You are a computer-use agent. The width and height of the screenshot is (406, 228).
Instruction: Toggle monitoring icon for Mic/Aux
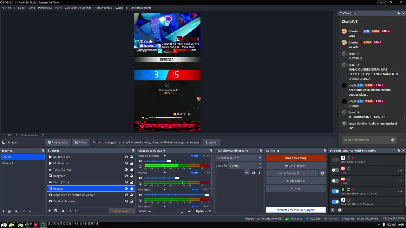tap(140, 183)
